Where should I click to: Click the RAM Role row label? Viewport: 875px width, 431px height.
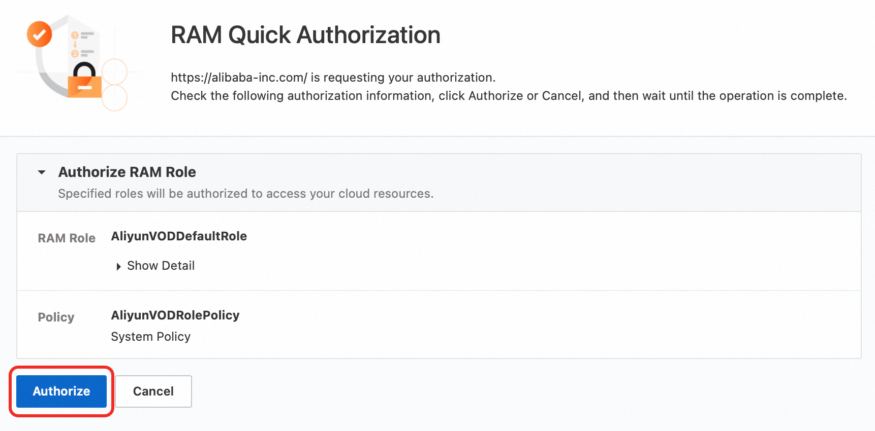click(67, 238)
